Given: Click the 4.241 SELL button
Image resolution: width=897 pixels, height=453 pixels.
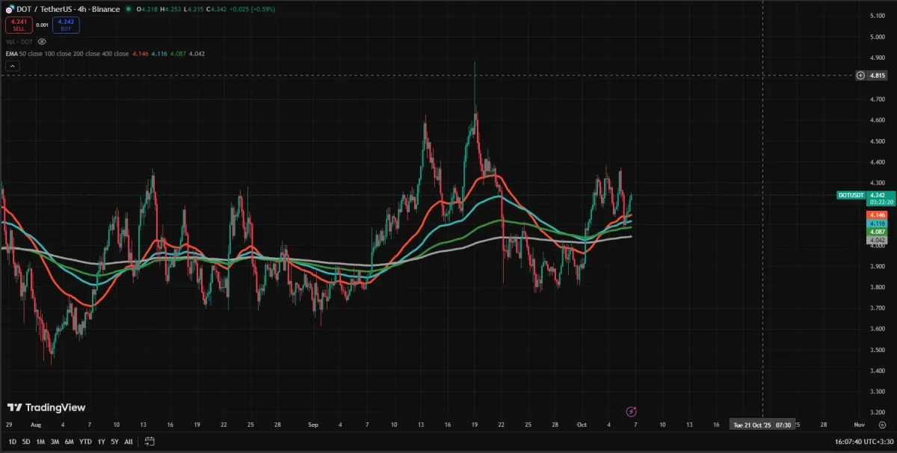Looking at the screenshot, I should [x=18, y=25].
